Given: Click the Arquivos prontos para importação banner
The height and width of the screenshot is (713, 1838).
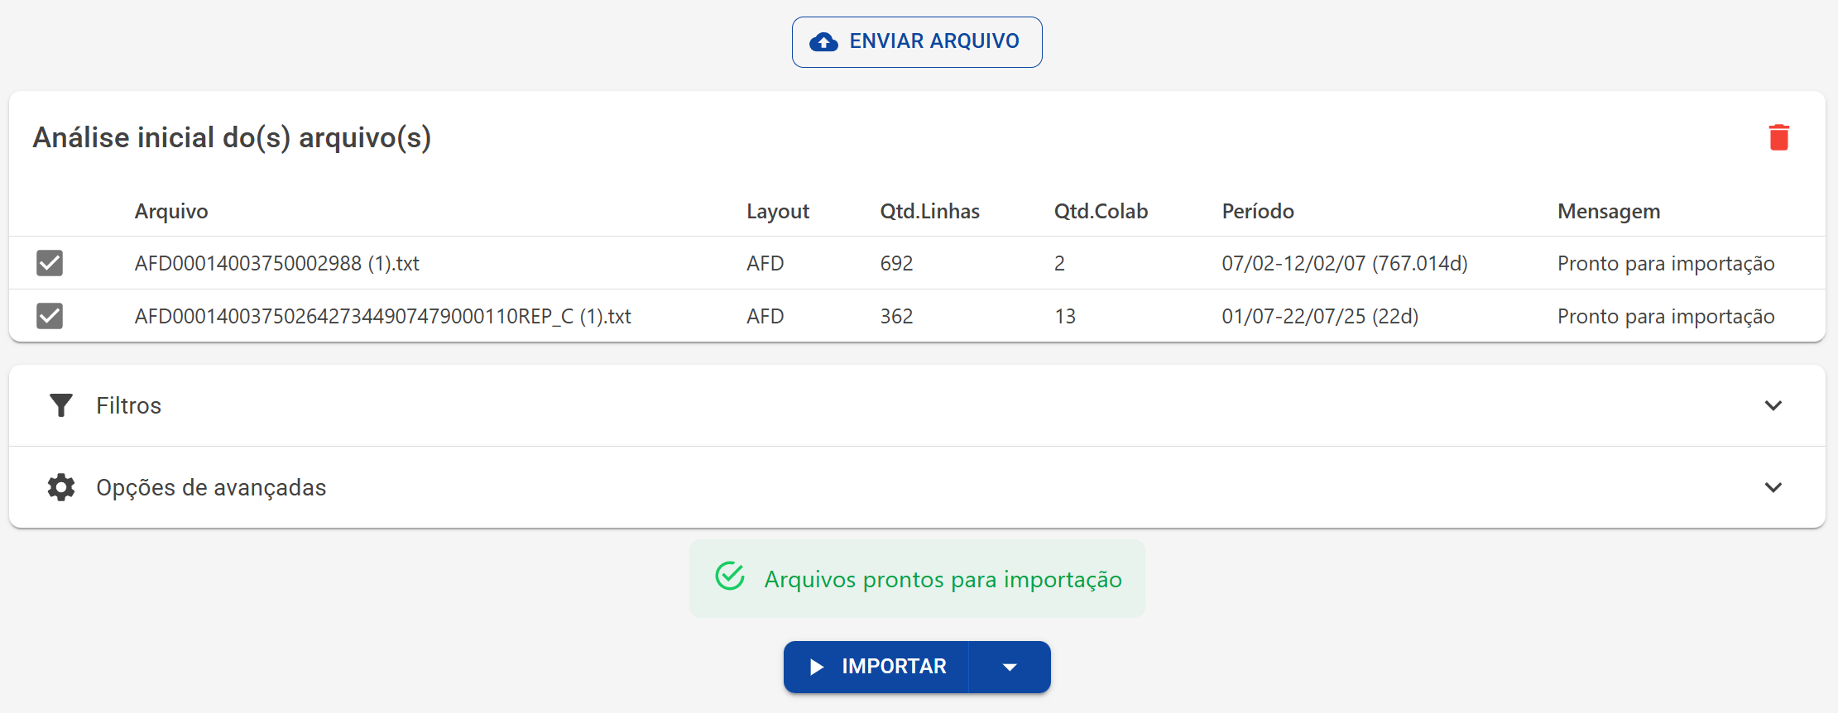Looking at the screenshot, I should pos(917,578).
